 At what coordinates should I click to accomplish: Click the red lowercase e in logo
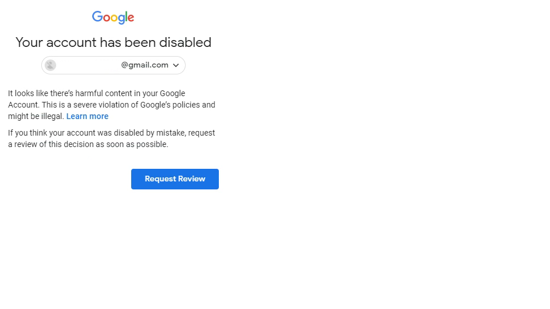click(x=131, y=19)
